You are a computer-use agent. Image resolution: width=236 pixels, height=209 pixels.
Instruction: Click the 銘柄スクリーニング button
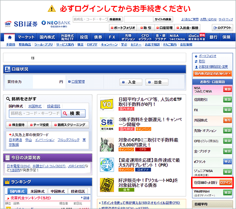pos(70,125)
